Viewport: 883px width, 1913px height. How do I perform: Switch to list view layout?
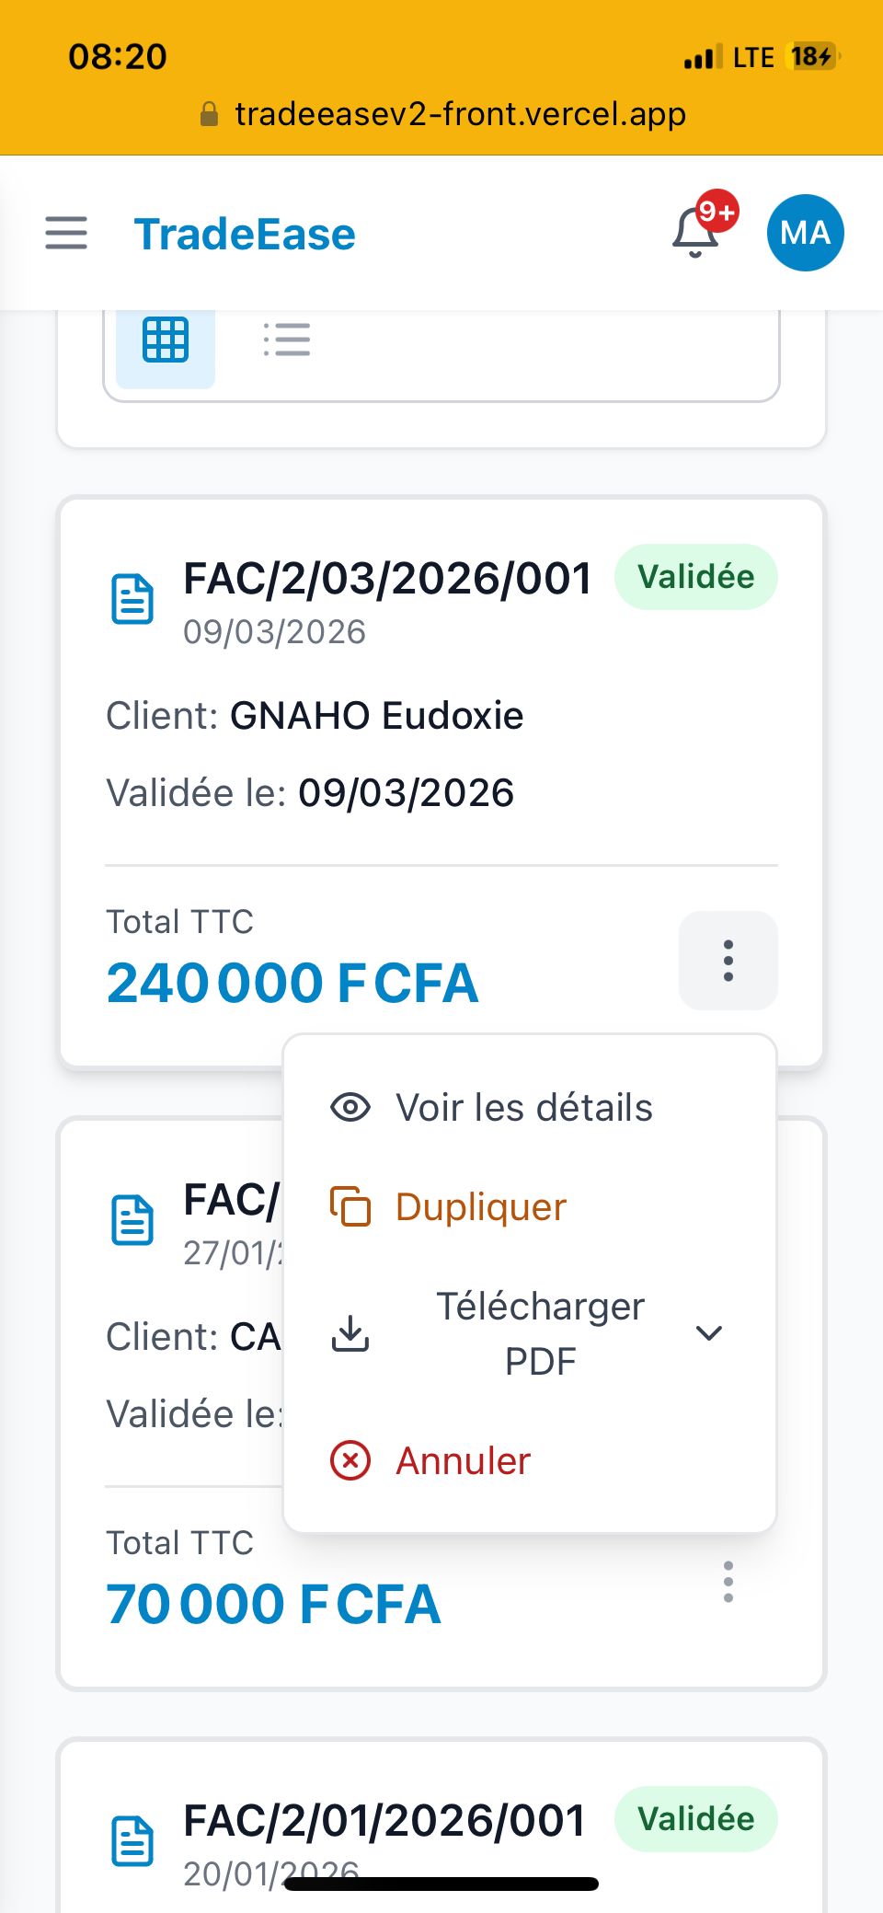[287, 340]
